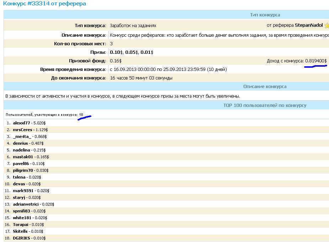
Task: Open user alexxl77 profile
Action: 21,123
